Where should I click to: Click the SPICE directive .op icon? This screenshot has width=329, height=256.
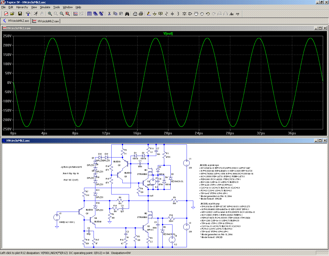[237, 14]
